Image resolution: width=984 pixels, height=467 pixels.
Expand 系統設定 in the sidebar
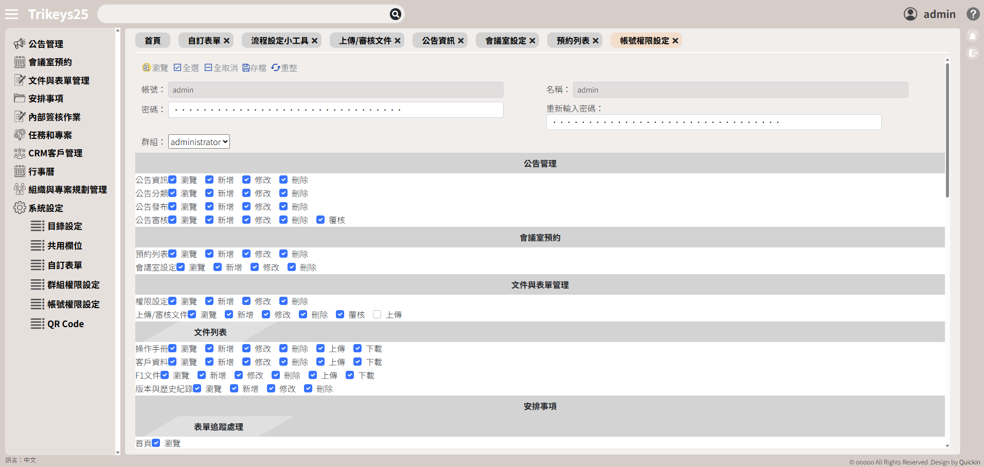(x=45, y=208)
